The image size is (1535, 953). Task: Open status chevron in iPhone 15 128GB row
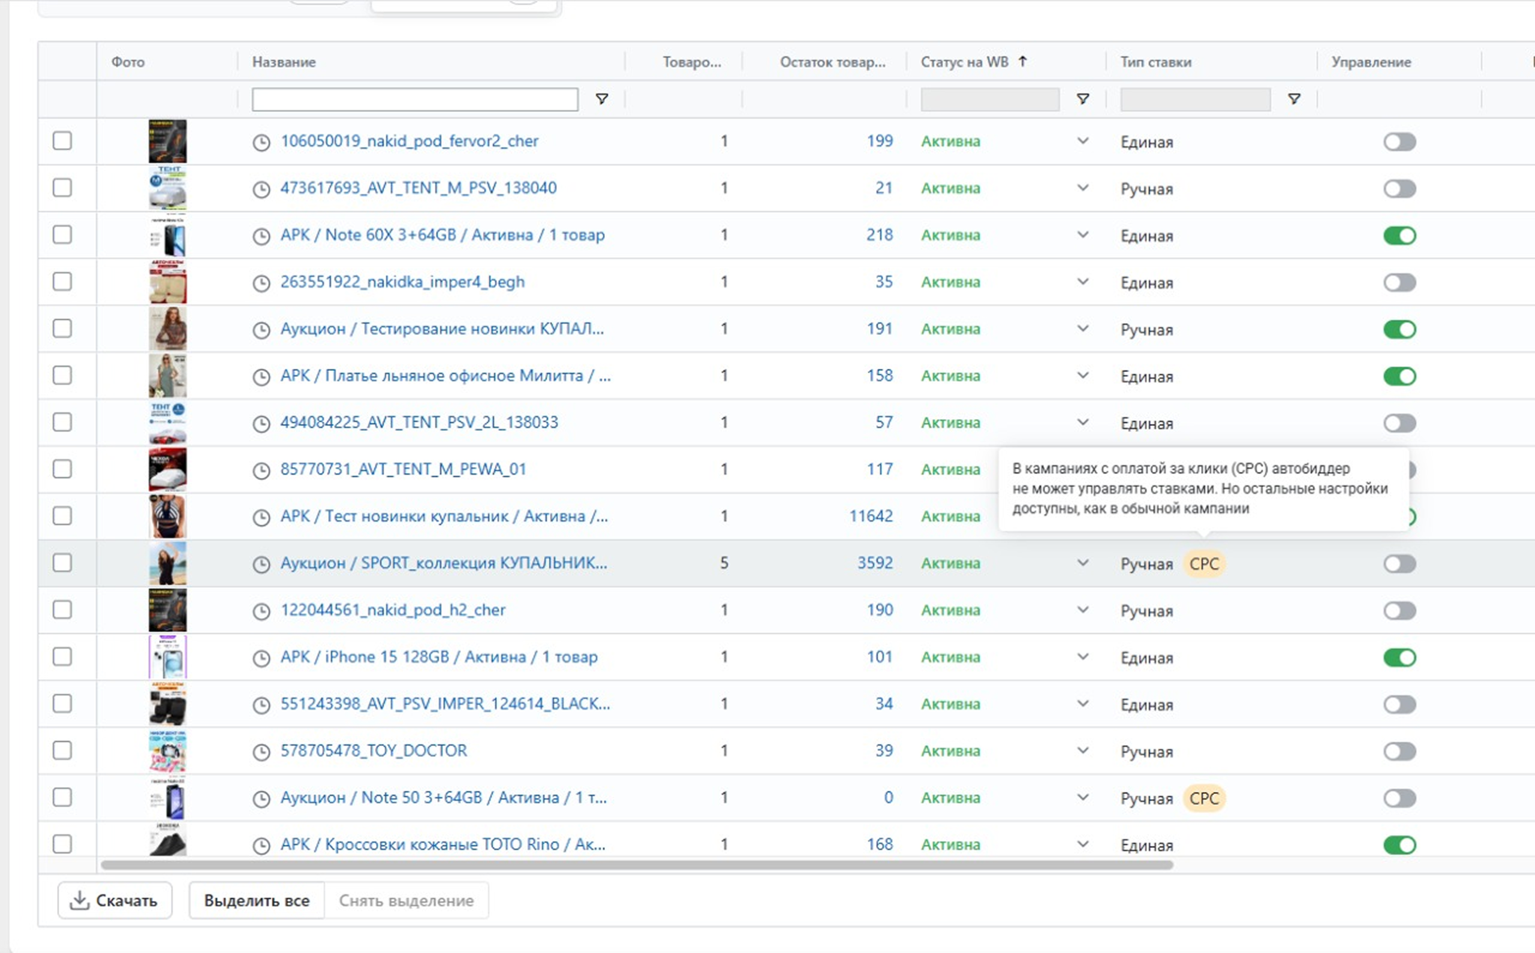click(x=1082, y=657)
